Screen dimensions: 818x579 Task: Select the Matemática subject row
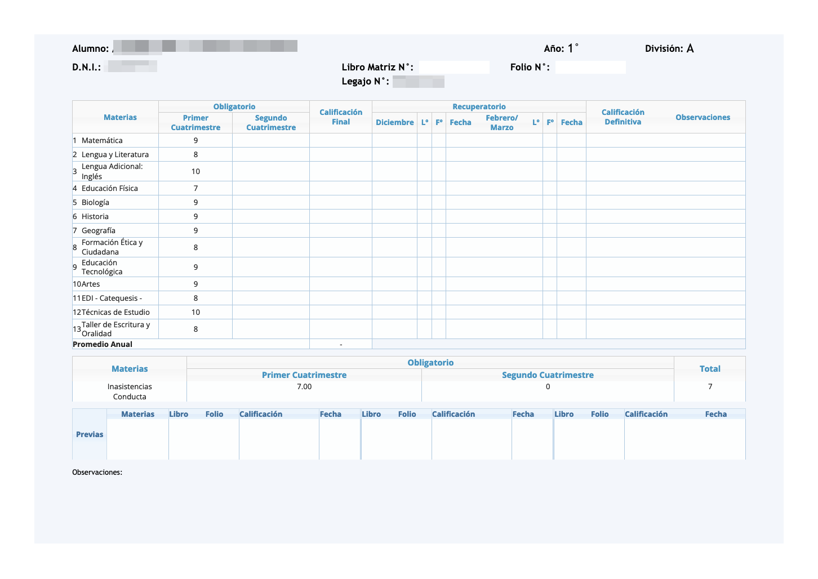tap(408, 140)
